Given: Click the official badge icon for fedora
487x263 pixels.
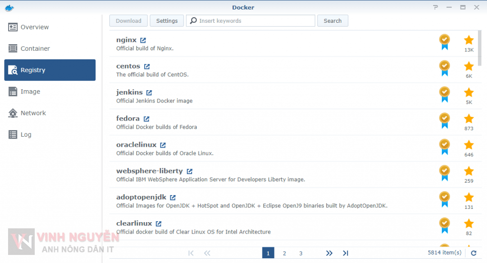Looking at the screenshot, I should [x=444, y=121].
